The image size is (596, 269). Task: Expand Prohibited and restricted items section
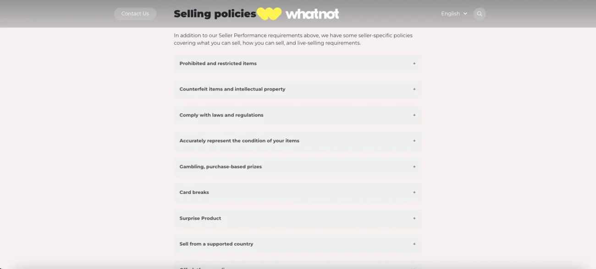(x=218, y=64)
